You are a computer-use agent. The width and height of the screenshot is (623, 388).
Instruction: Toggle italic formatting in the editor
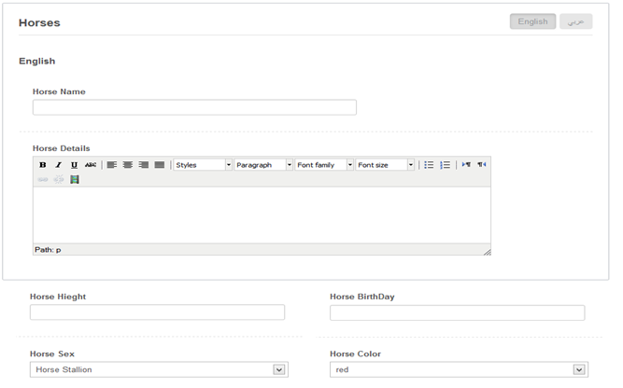click(x=58, y=165)
